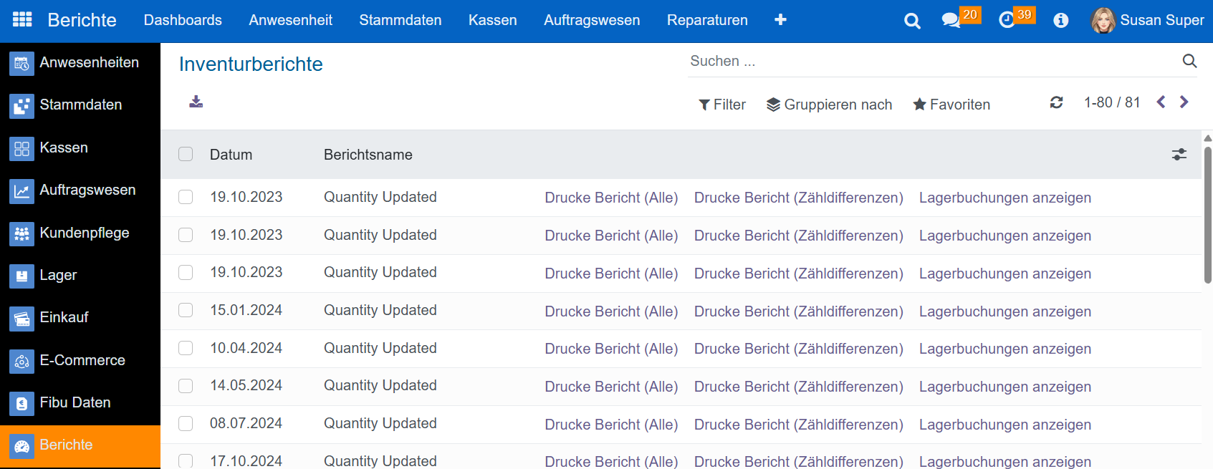Open the global search magnifier in the navbar

912,21
